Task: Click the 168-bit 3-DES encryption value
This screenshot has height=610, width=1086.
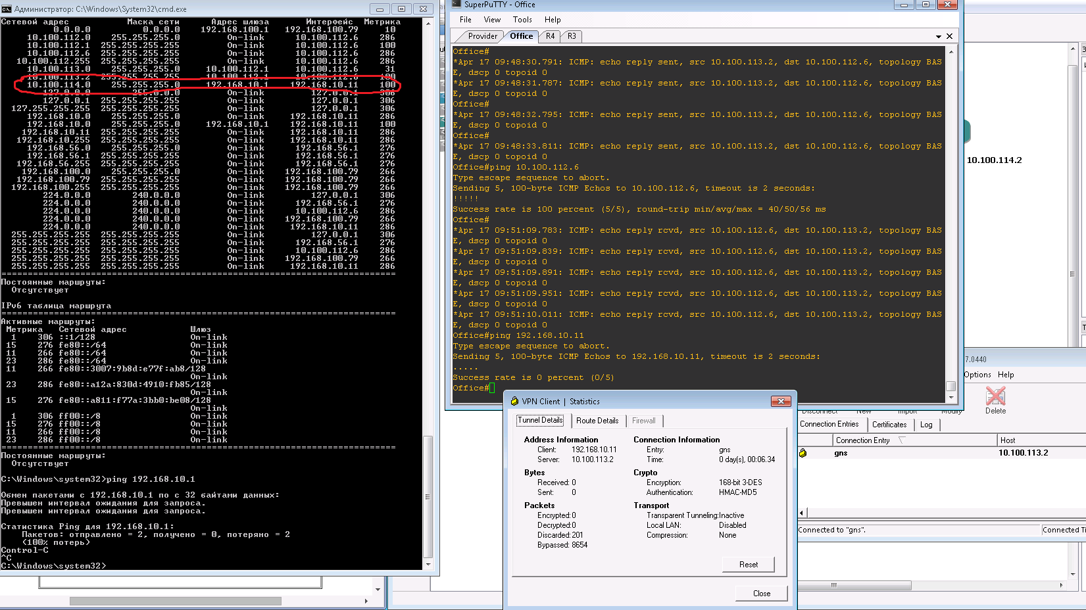Action: tap(741, 482)
